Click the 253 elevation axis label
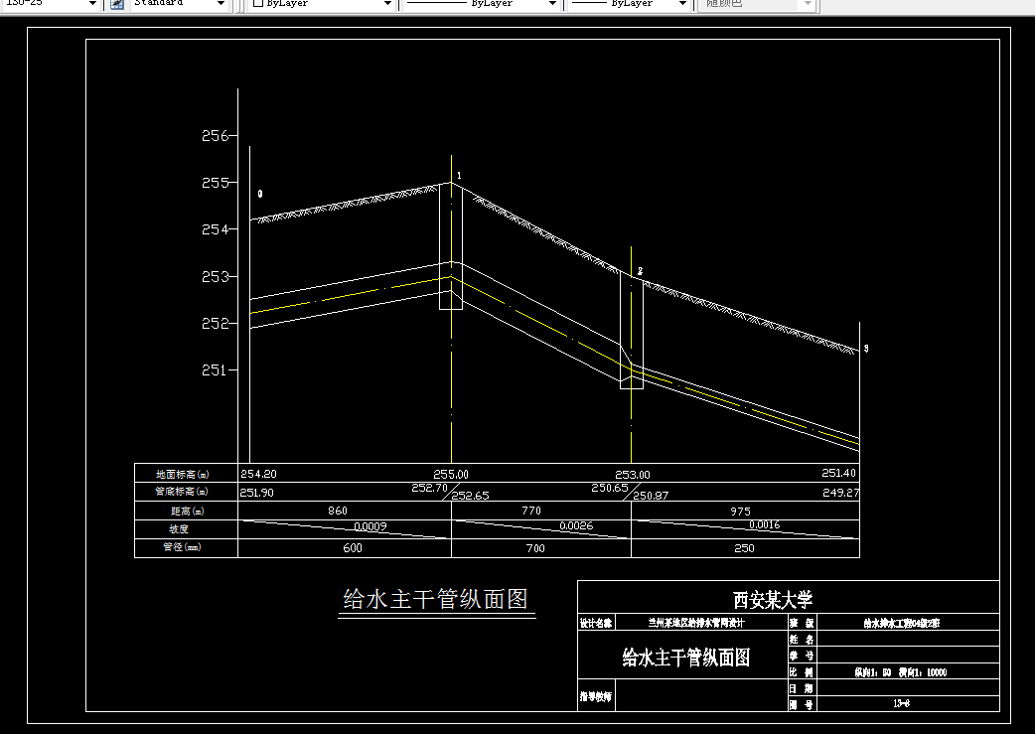This screenshot has height=734, width=1035. coord(215,276)
